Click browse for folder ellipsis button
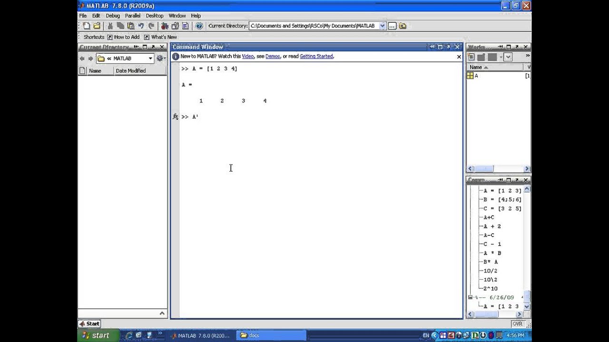 [392, 26]
